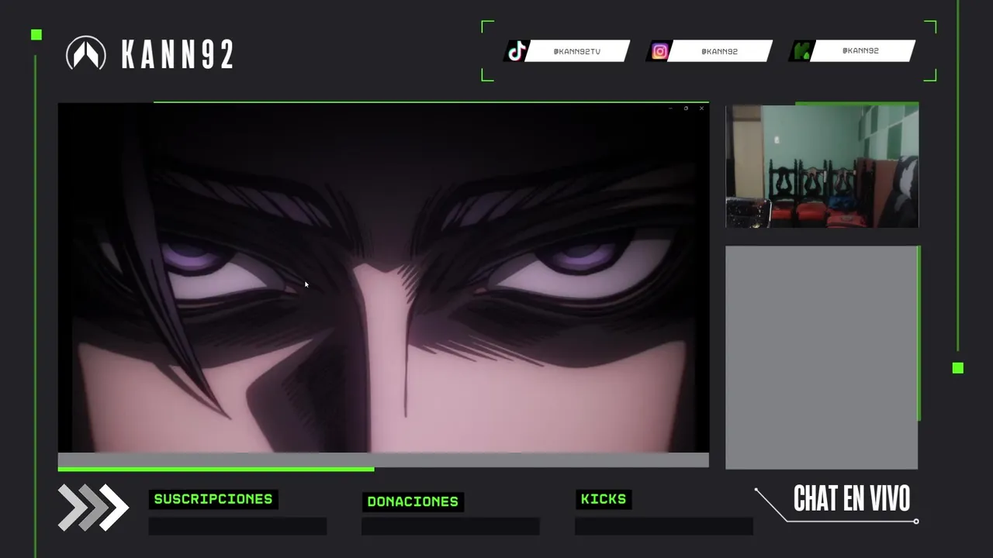Open the TikTok icon link
The height and width of the screenshot is (558, 993).
tap(517, 51)
